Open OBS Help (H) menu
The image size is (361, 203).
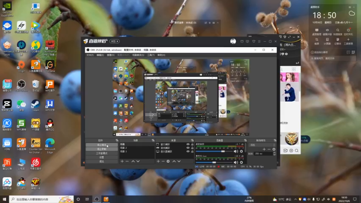(162, 55)
